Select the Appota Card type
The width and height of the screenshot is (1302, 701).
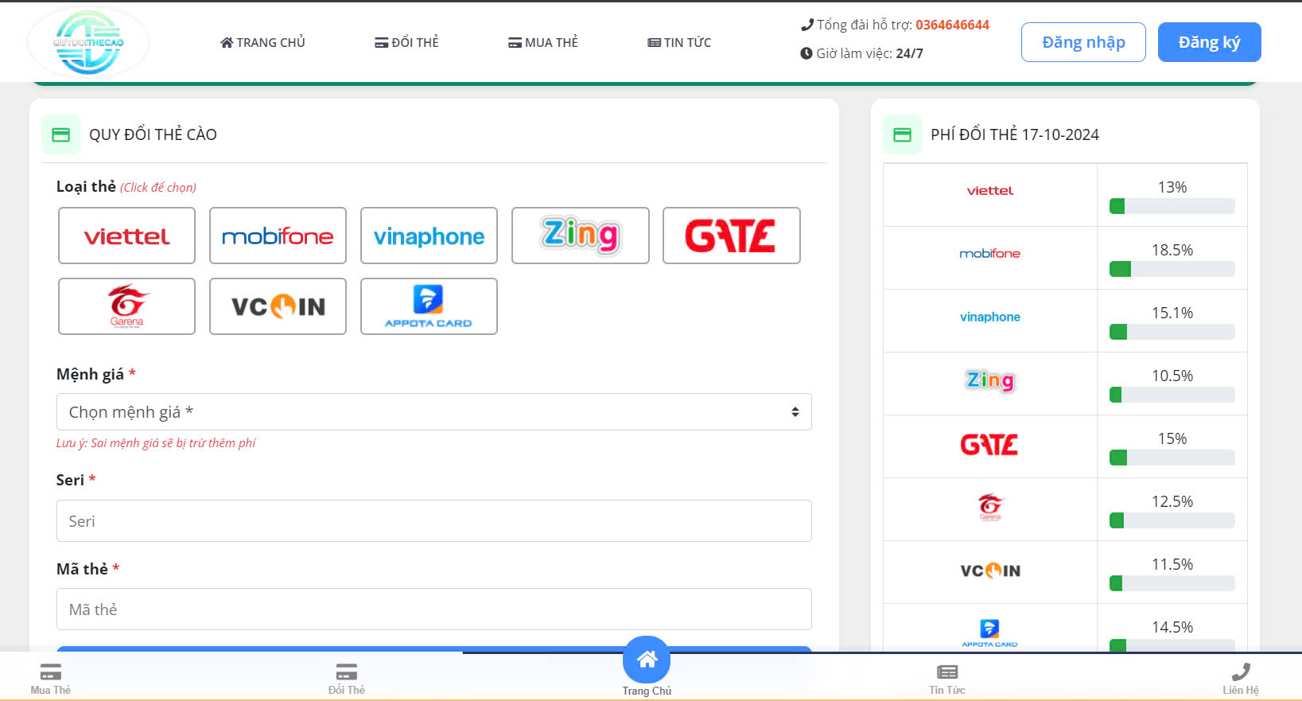pos(429,306)
